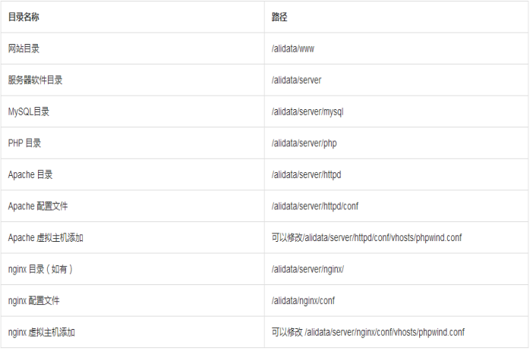The width and height of the screenshot is (530, 351).
Task: Select the nginx 虚拟主机添加 cell
Action: 42,332
